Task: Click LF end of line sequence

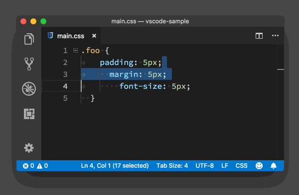Action: click(x=225, y=166)
